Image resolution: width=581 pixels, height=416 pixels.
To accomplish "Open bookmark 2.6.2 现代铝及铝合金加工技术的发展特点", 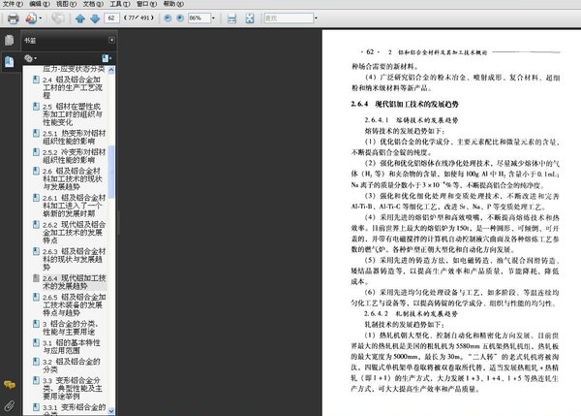I will point(75,233).
